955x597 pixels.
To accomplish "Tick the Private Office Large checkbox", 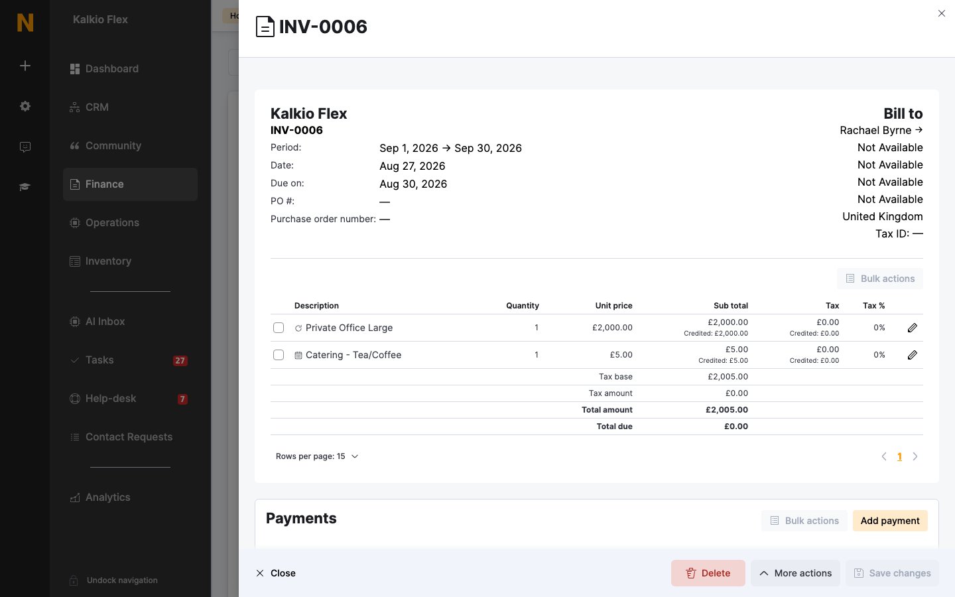I will (279, 328).
